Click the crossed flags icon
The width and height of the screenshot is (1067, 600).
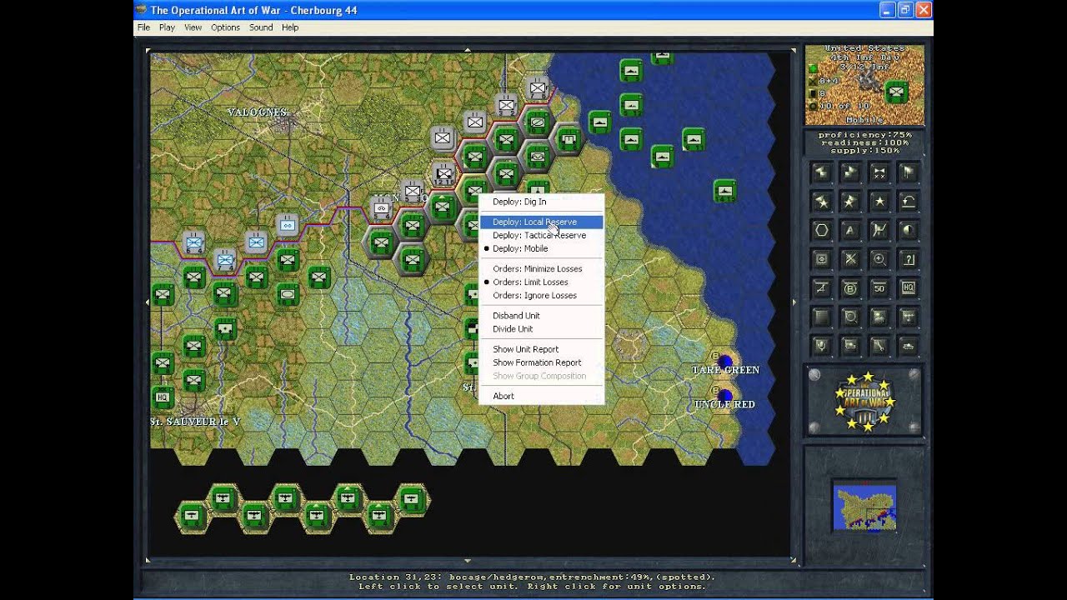879,231
